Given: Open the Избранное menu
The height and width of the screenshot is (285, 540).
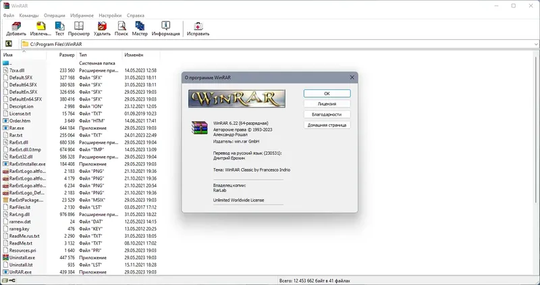Looking at the screenshot, I should [x=82, y=15].
